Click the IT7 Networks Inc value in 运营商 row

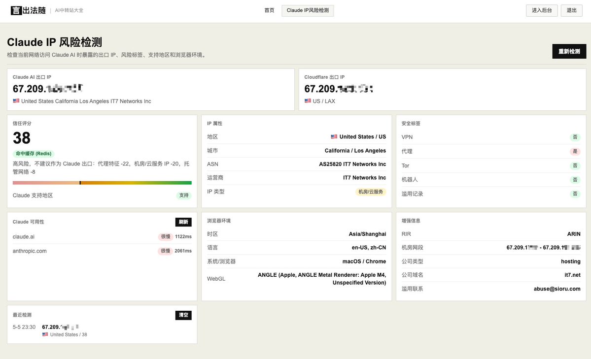tap(364, 178)
